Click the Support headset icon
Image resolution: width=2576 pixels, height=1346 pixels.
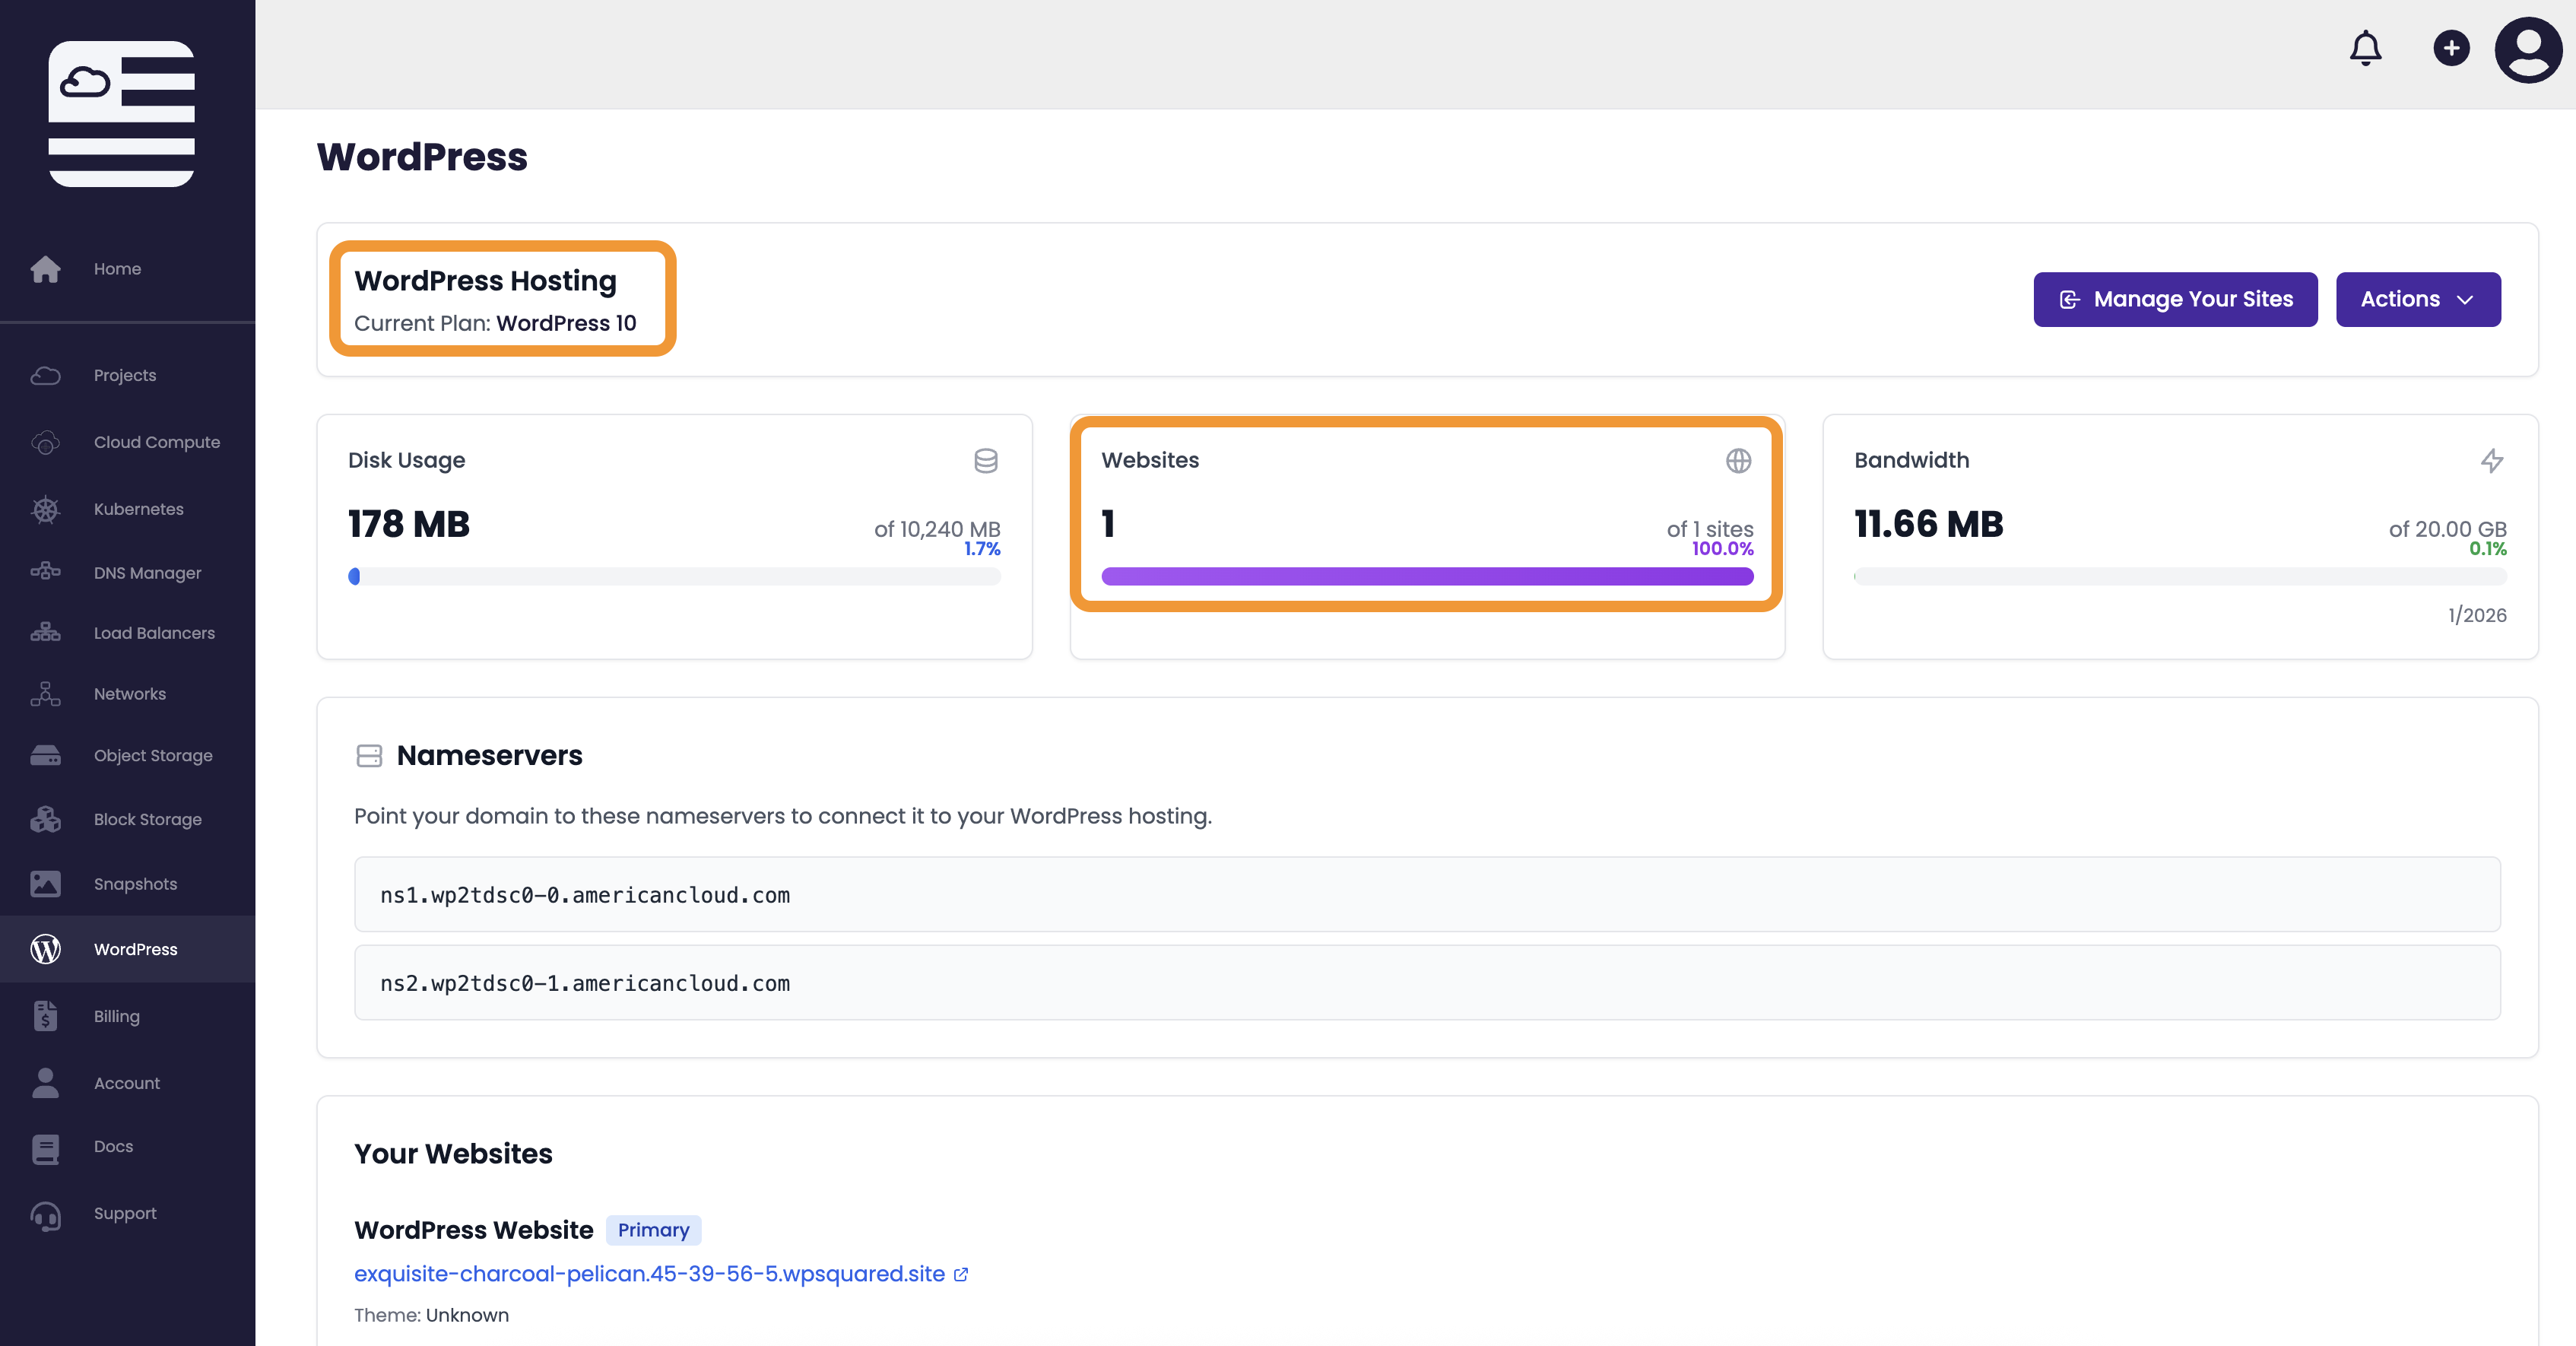[45, 1214]
